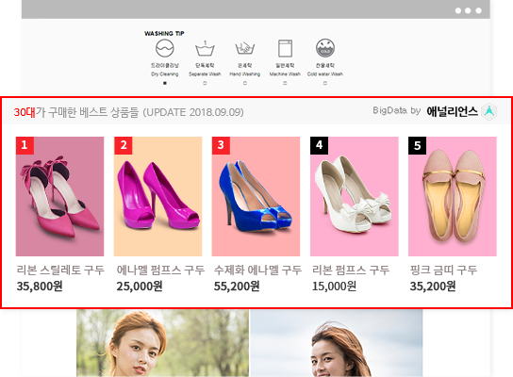Click the 30대가 구매한 베스트 상품들 heading
This screenshot has height=377, width=513.
point(76,112)
